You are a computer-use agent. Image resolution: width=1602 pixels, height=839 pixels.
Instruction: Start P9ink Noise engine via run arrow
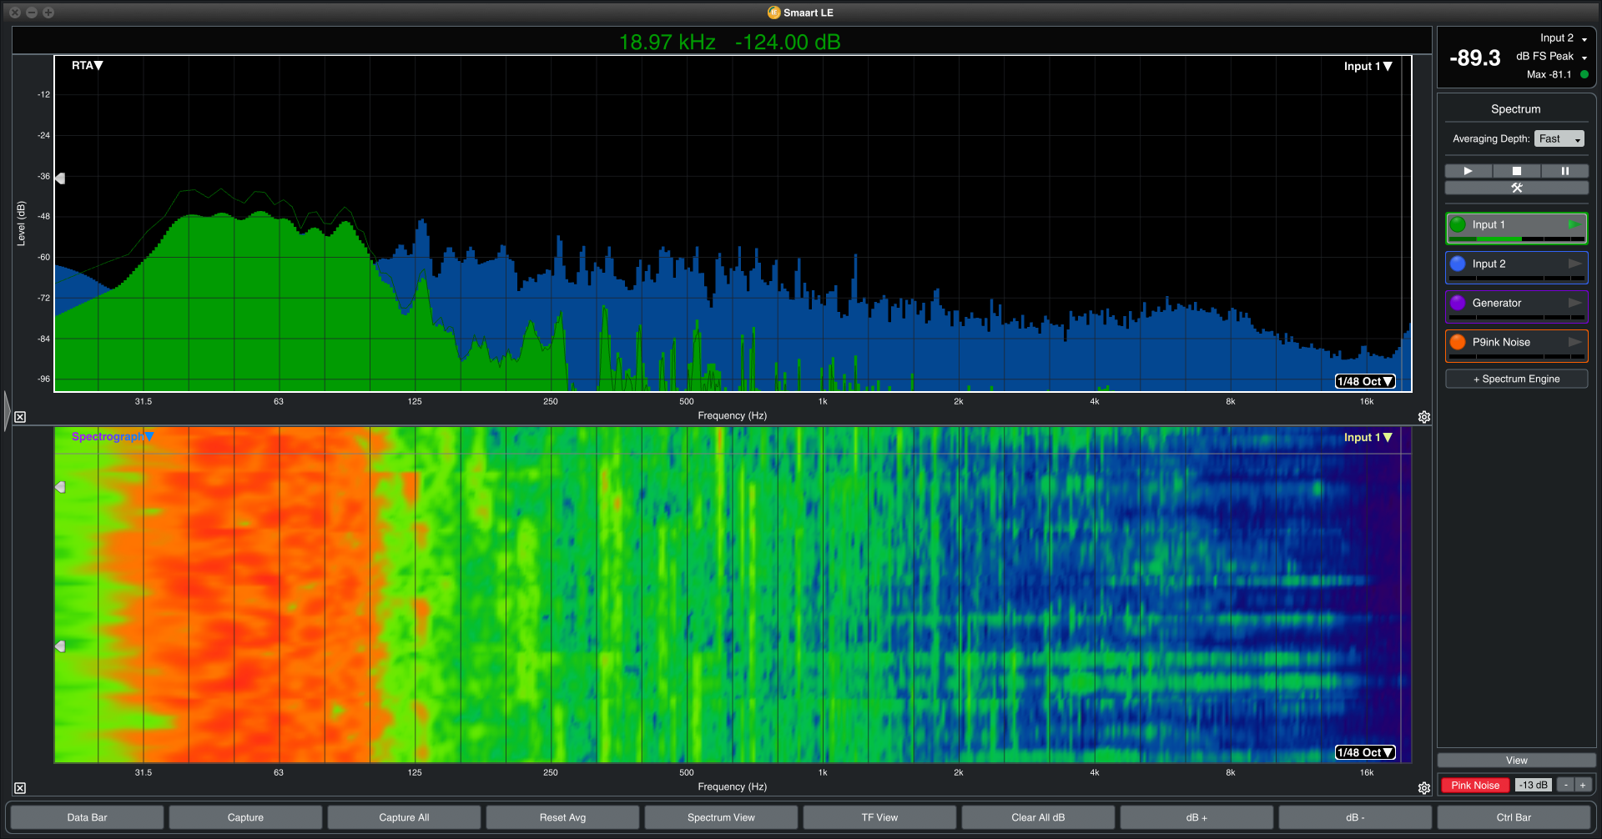pos(1574,342)
